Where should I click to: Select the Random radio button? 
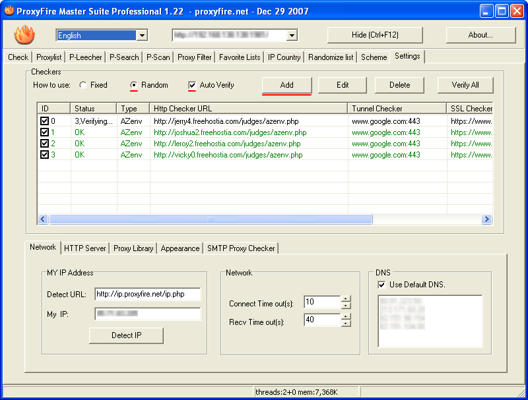(x=134, y=85)
